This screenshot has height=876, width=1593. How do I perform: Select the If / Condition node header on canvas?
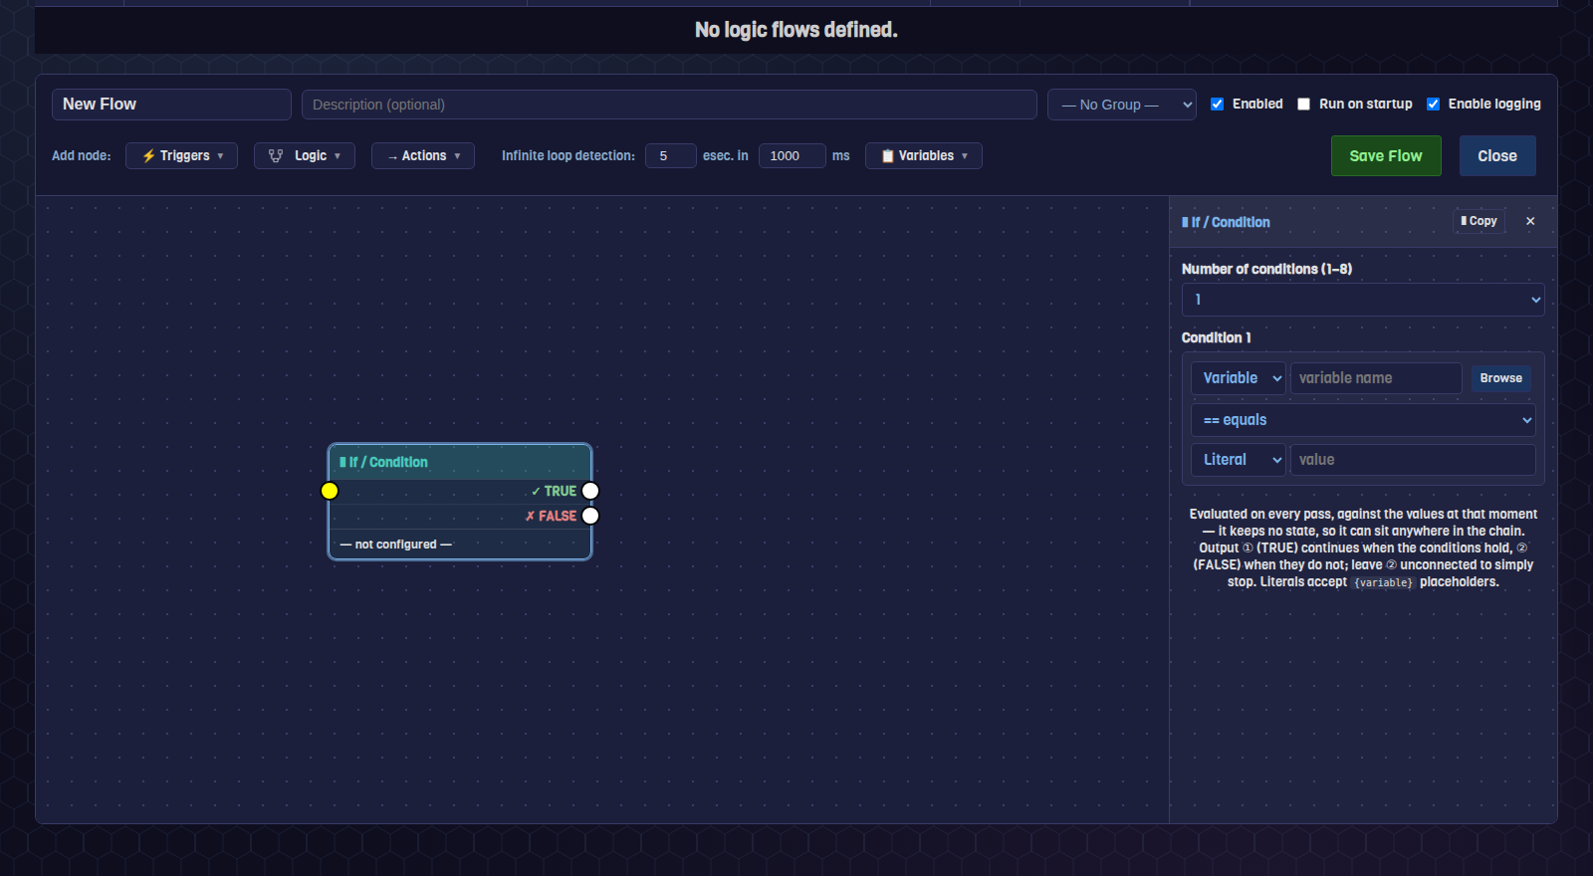tap(460, 462)
